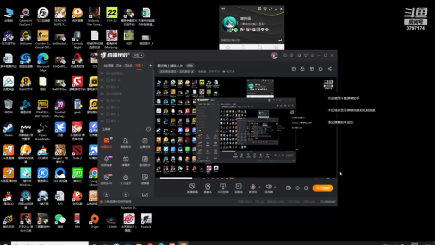Click the 修改 edit title button
Viewport: 435px width, 245px height.
click(x=190, y=66)
